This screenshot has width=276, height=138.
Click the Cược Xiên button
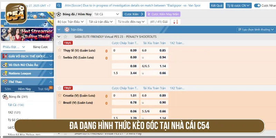tap(134, 14)
